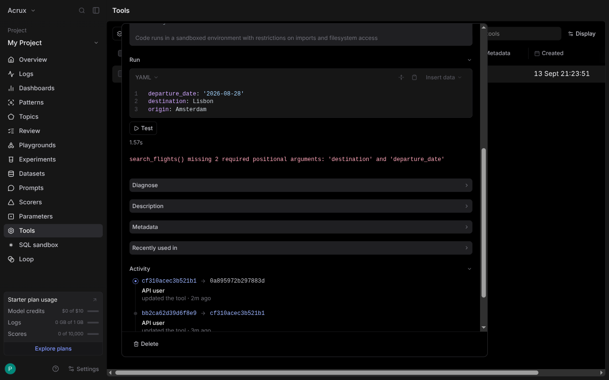The height and width of the screenshot is (380, 609).
Task: Open the search icon in the sidebar header
Action: [x=82, y=10]
